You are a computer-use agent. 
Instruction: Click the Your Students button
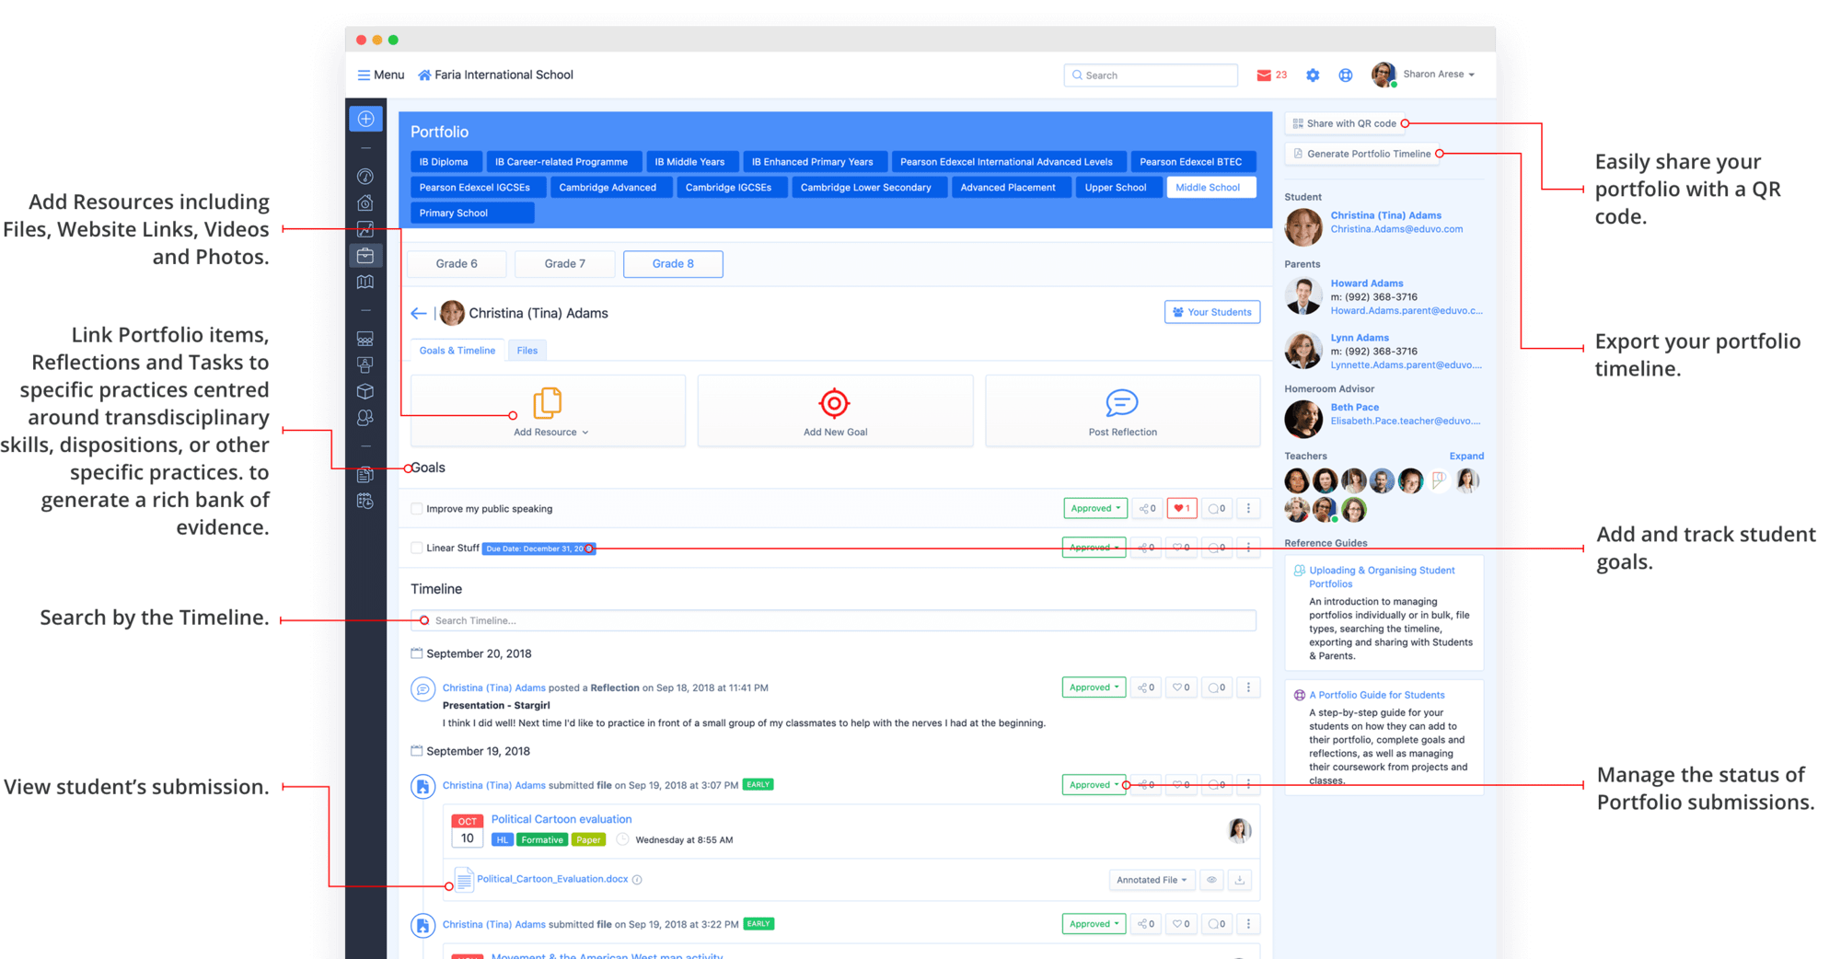(x=1211, y=313)
